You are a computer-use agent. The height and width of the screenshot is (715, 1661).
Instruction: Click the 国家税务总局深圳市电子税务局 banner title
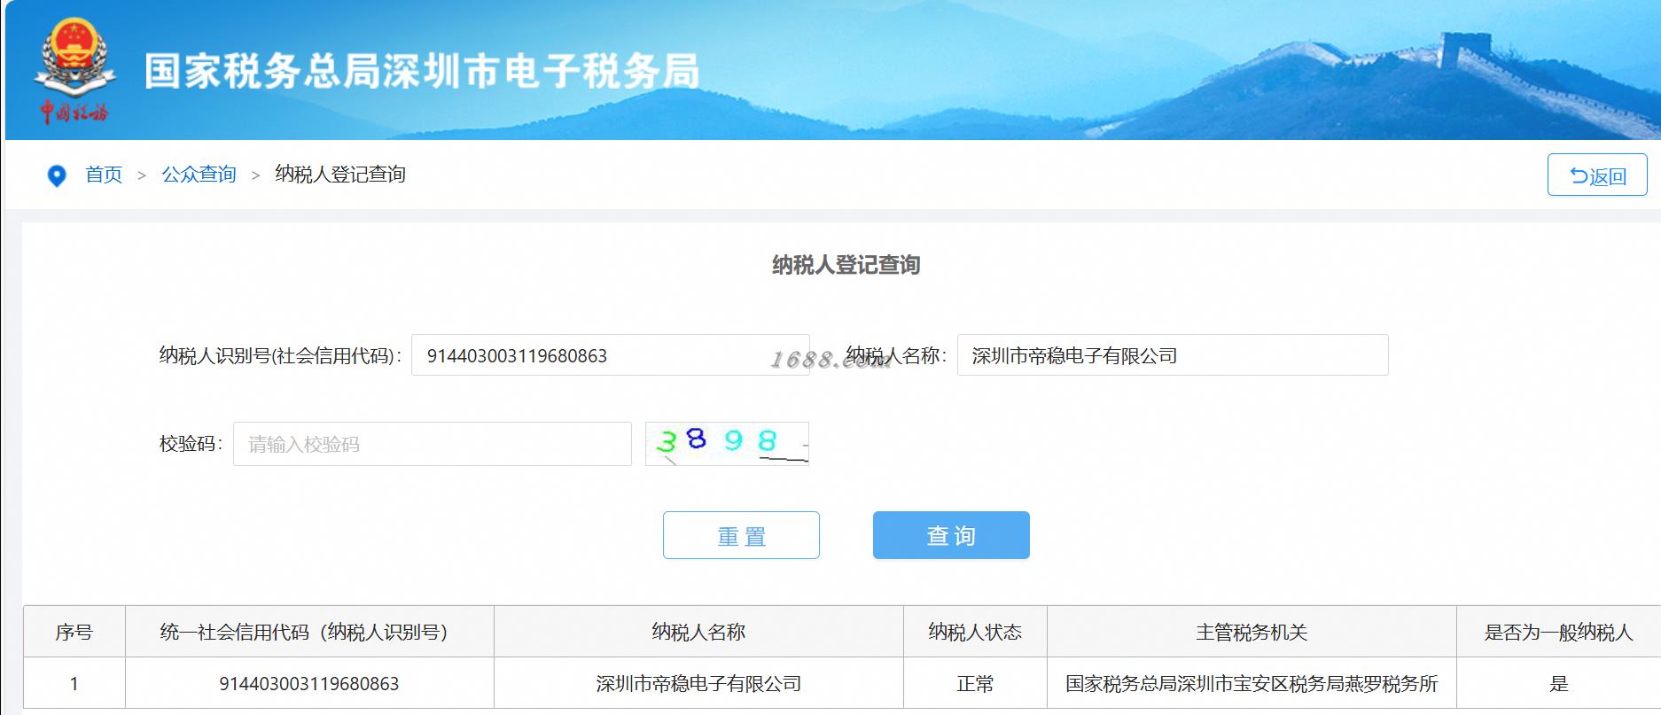click(x=422, y=71)
